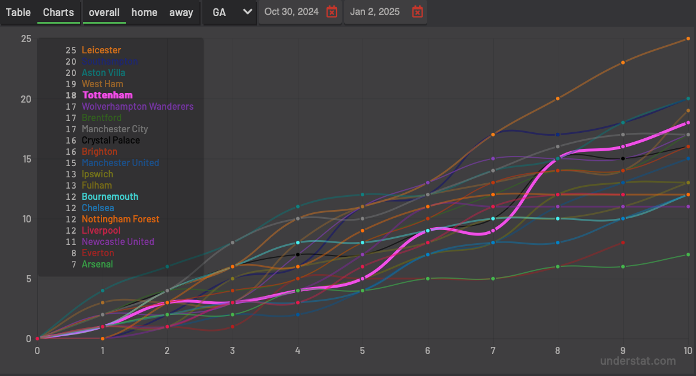Edit the Jan 2, 2025 date field
Screen dimensions: 696x376
375,11
